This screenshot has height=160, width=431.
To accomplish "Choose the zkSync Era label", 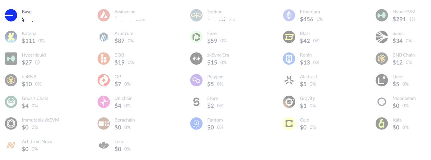I will [218, 55].
